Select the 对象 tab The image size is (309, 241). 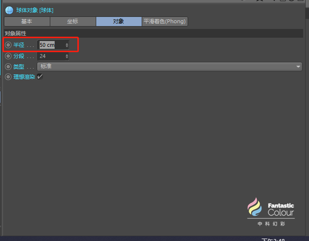tap(119, 21)
